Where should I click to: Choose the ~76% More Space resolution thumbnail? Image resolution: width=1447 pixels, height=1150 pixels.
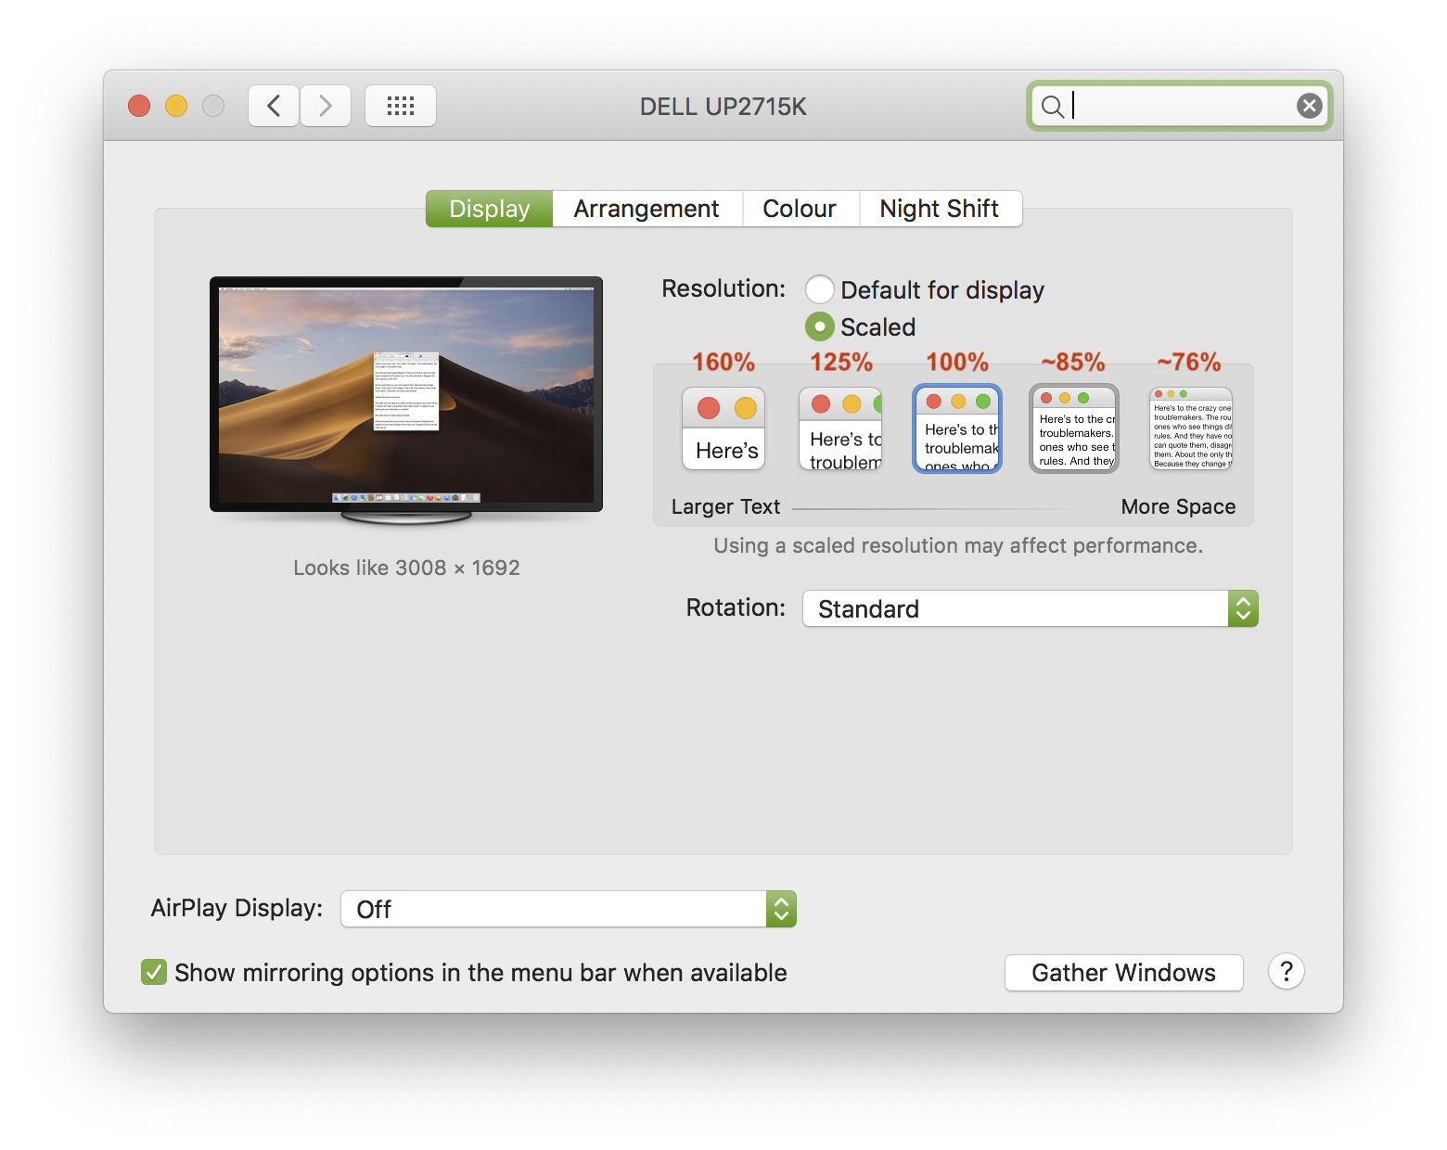click(x=1191, y=428)
